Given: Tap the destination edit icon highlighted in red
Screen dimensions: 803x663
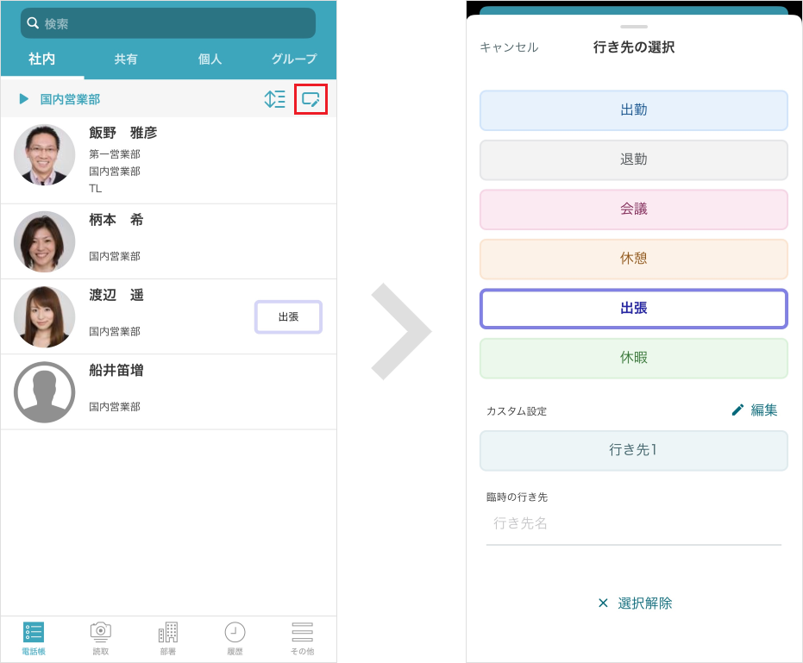Looking at the screenshot, I should 311,99.
